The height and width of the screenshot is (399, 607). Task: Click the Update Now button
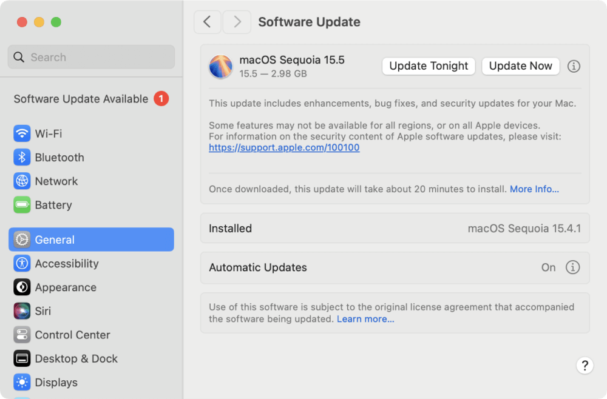(x=520, y=66)
